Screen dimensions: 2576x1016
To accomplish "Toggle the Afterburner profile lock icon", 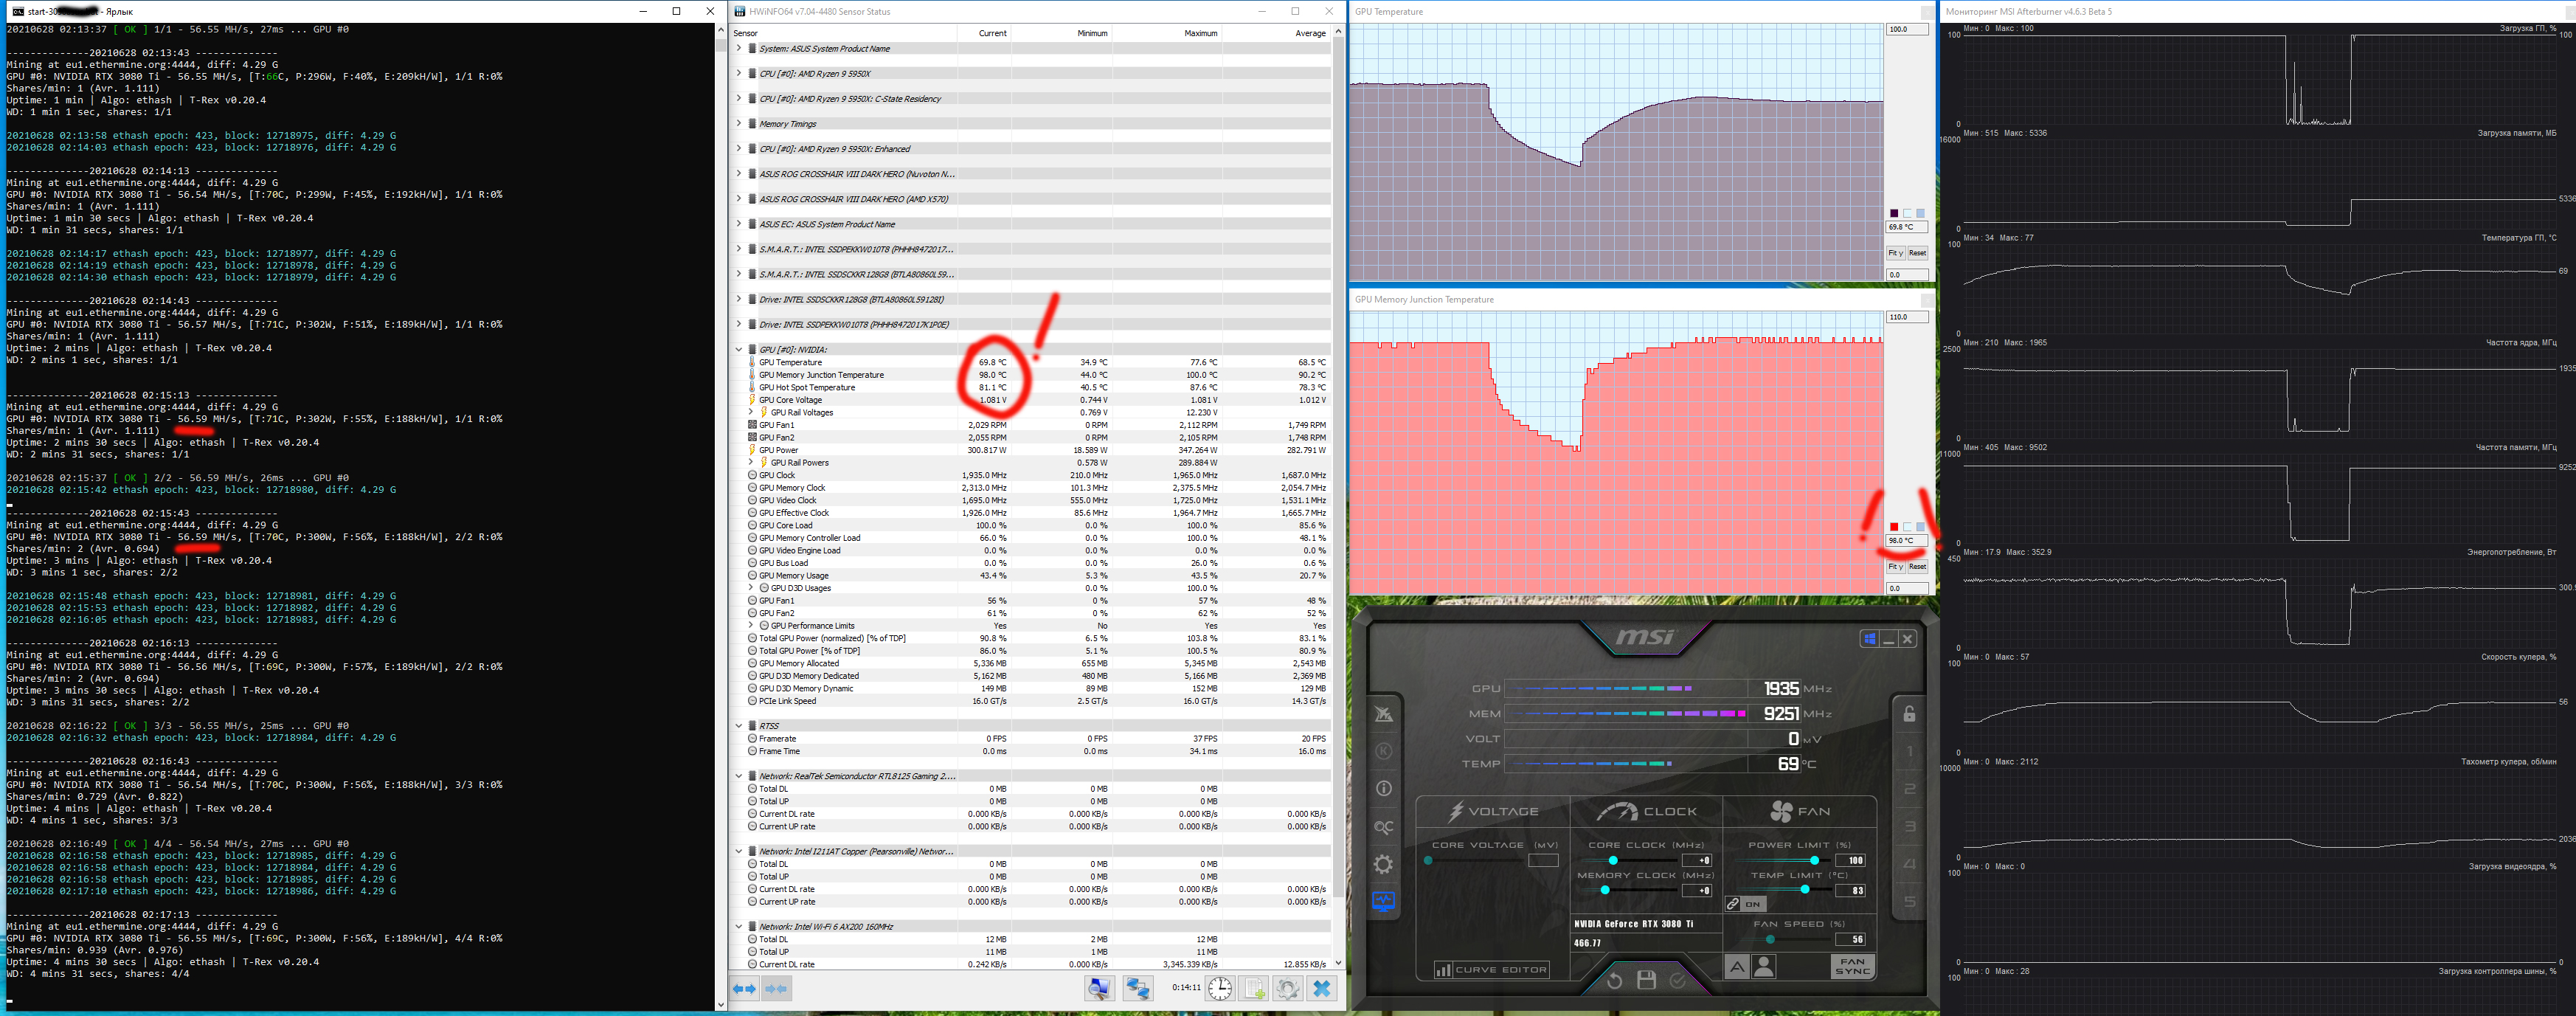I will coord(1909,713).
